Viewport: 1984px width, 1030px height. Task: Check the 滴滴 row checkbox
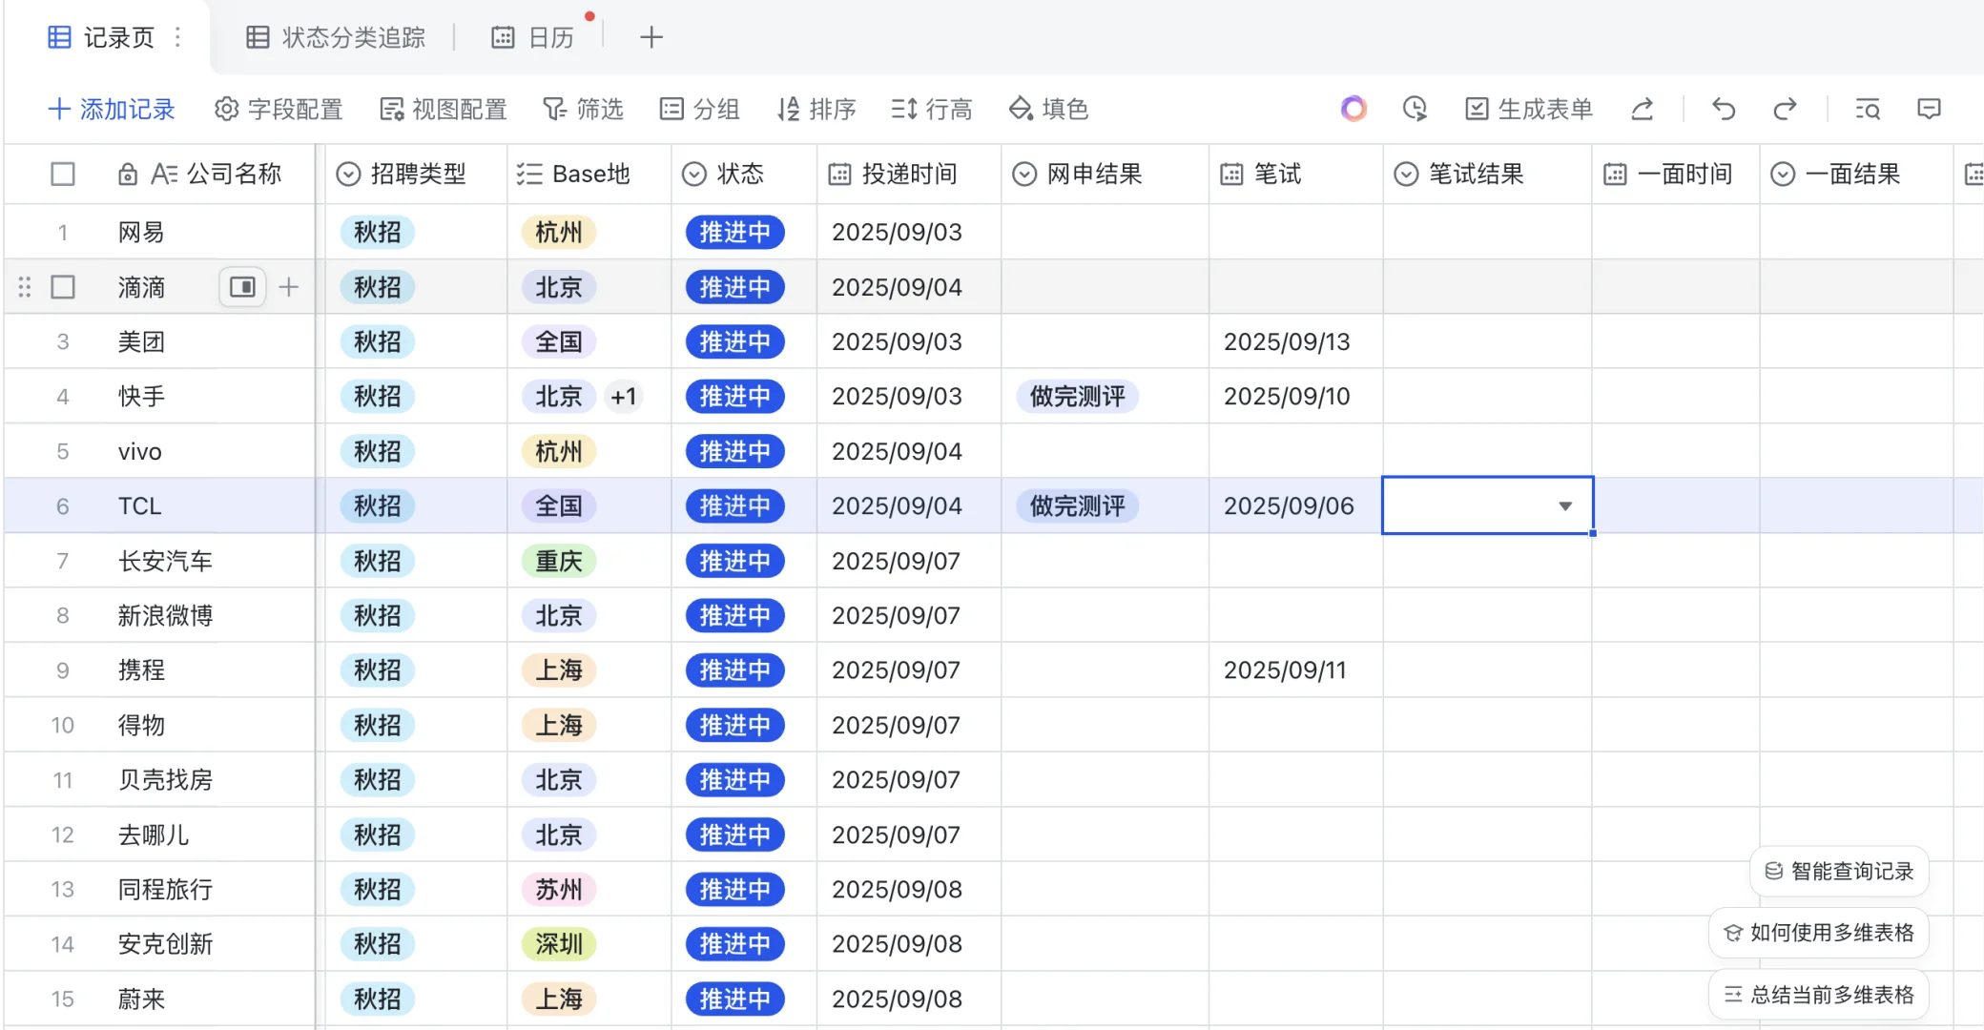tap(63, 287)
